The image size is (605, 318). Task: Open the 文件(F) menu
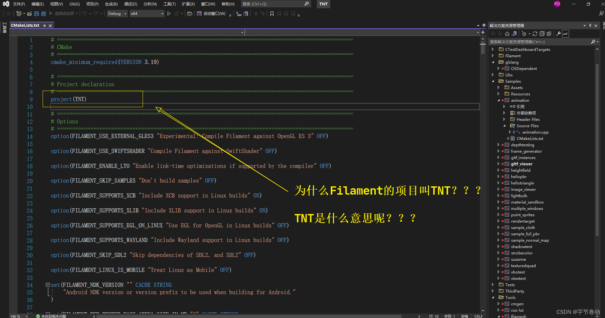click(x=19, y=4)
